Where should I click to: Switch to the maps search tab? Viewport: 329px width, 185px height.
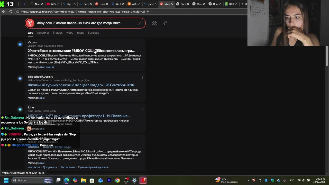point(80,33)
